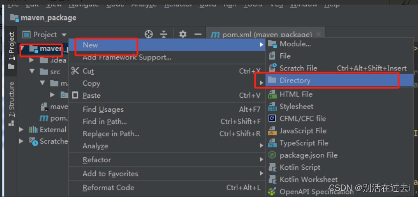
Task: Create a new OpenAPI Specification
Action: (339, 191)
